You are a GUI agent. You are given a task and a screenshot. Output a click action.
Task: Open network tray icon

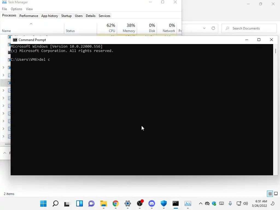point(239,203)
